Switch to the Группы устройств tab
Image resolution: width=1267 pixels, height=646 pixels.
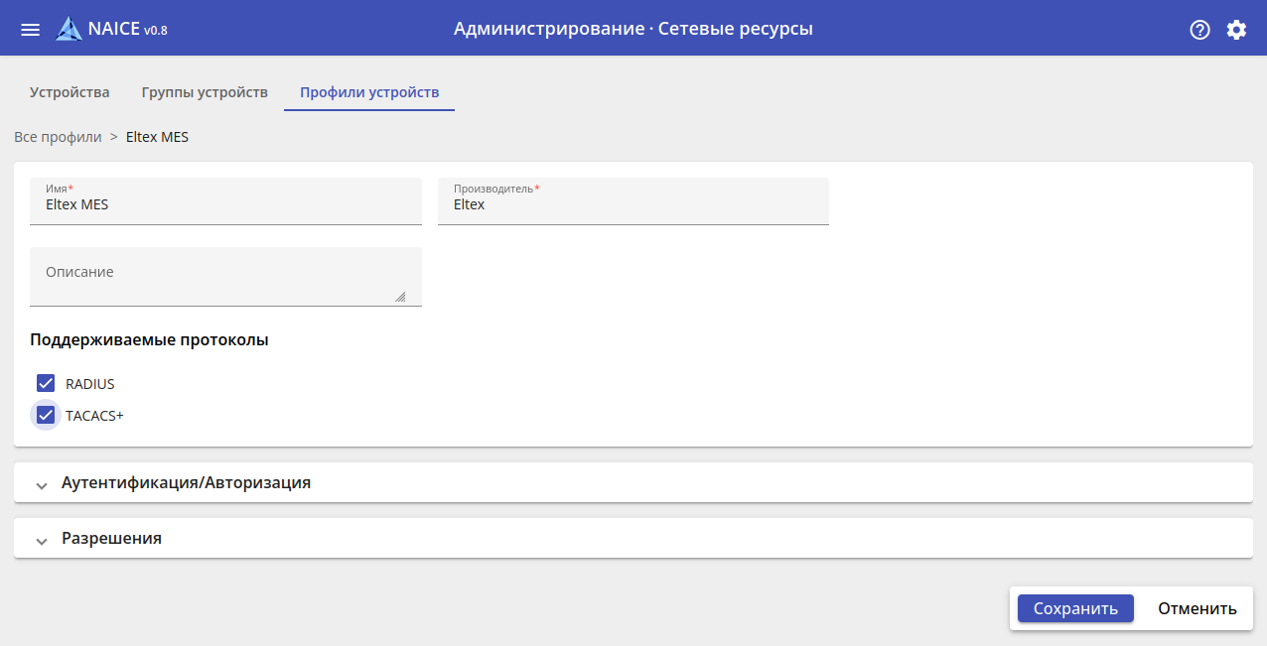click(x=205, y=92)
